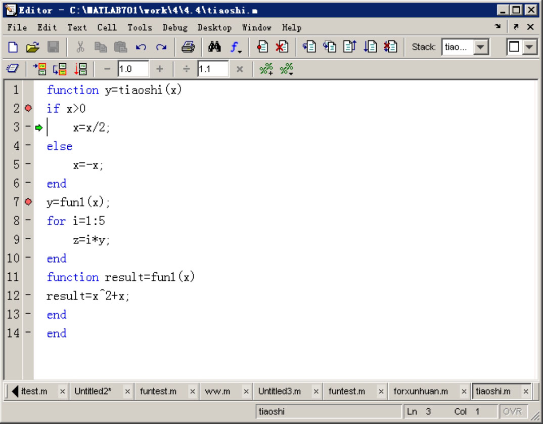Image resolution: width=543 pixels, height=424 pixels.
Task: Close the ww.m document tab
Action: [x=246, y=391]
